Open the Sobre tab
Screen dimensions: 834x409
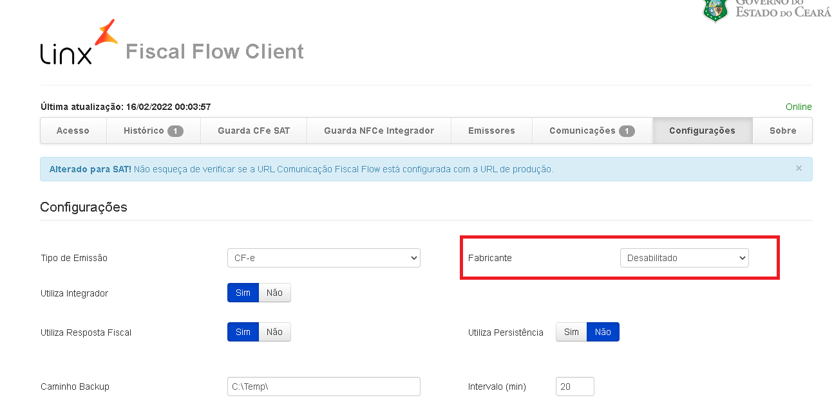point(782,131)
